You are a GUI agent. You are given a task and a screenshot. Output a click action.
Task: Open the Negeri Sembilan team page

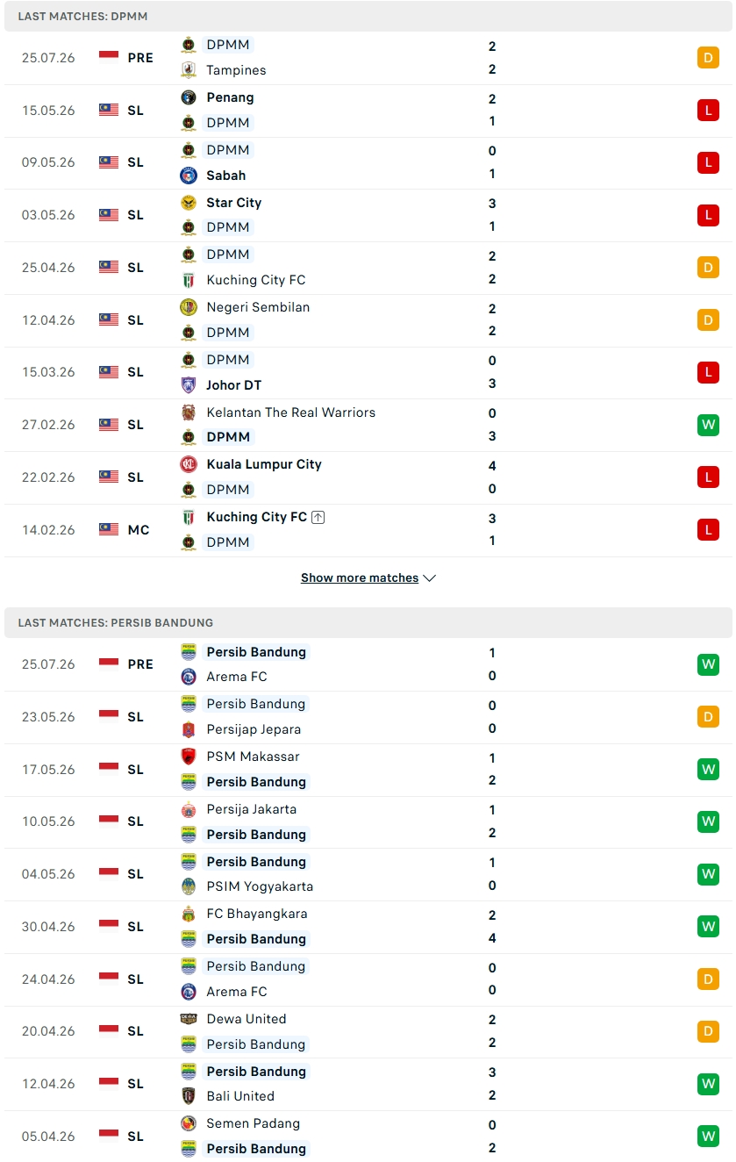(258, 307)
